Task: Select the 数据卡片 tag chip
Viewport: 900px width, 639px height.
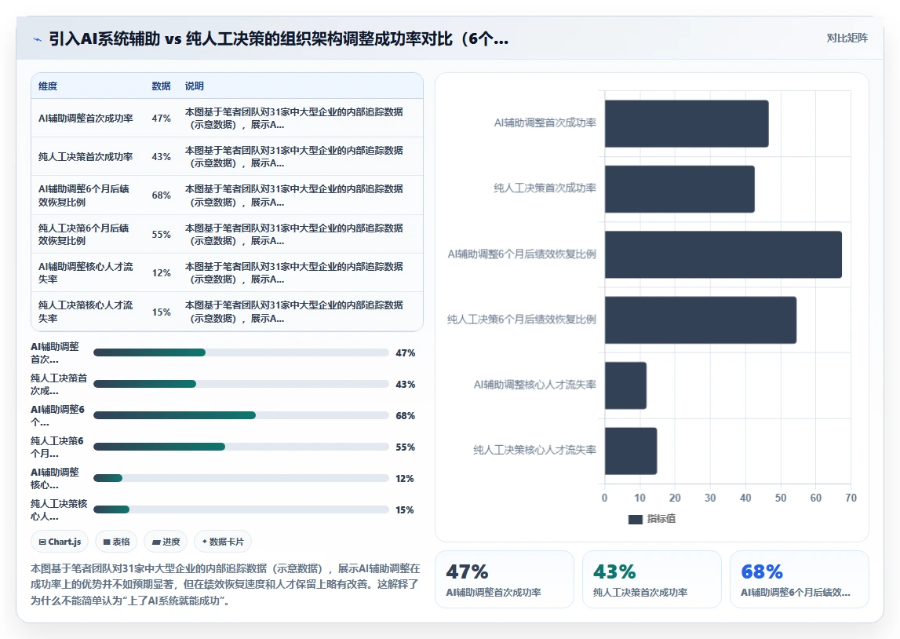Action: [223, 542]
